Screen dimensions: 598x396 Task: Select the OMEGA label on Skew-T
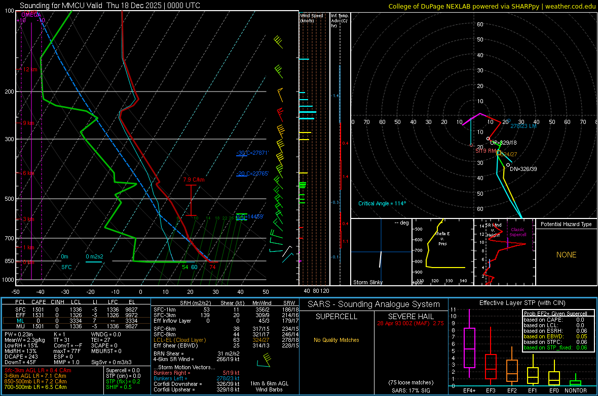tap(31, 15)
